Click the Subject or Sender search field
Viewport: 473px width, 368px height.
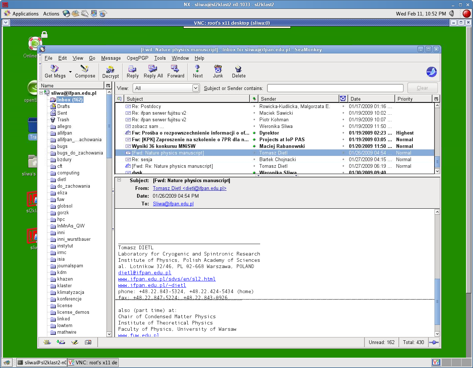[335, 88]
